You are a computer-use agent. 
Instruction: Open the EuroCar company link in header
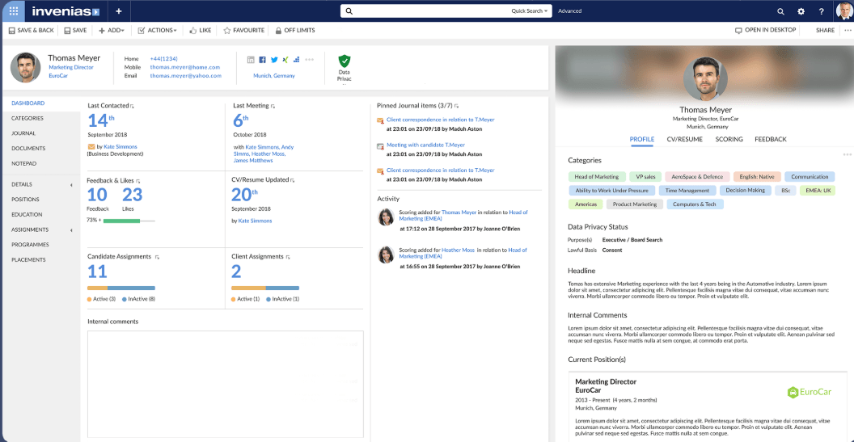click(58, 76)
